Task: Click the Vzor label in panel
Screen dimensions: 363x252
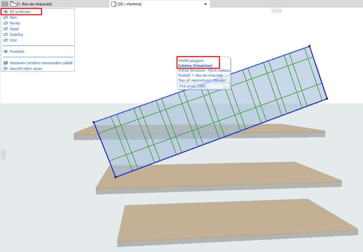Action: (x=13, y=40)
